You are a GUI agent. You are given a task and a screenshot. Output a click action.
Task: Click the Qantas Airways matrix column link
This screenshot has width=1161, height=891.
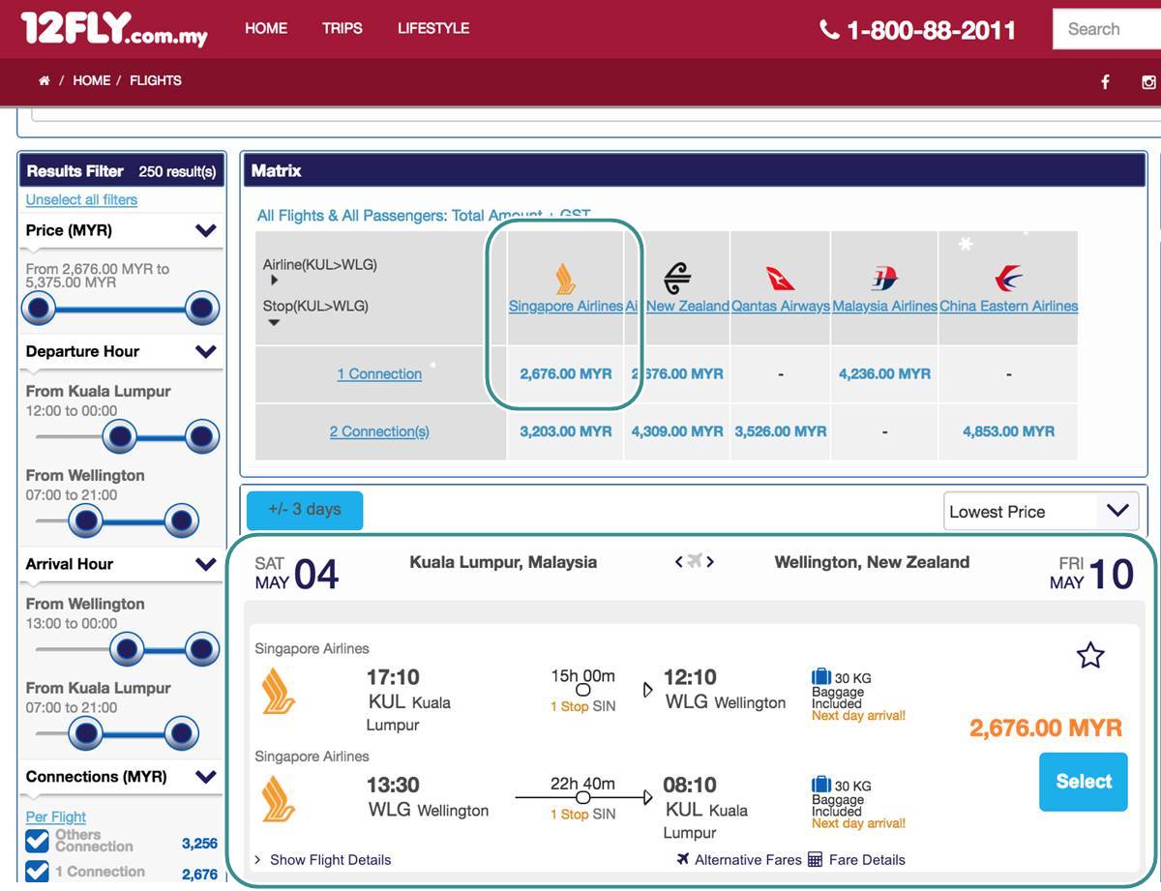coord(780,307)
